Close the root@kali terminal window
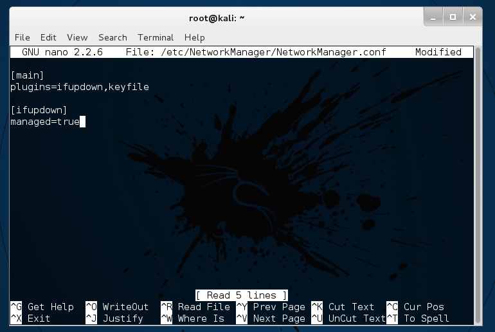 [472, 17]
